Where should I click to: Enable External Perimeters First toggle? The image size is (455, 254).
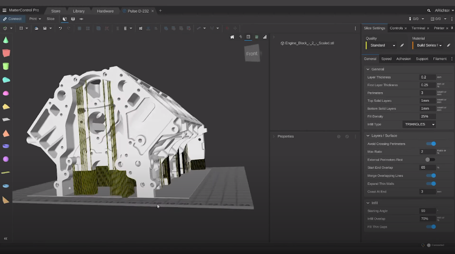coord(430,160)
